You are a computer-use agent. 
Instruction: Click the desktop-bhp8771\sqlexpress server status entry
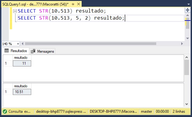61,111
